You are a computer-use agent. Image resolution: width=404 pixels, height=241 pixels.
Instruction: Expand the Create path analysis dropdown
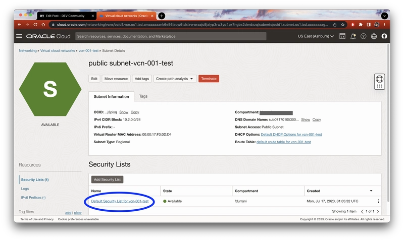pos(175,79)
